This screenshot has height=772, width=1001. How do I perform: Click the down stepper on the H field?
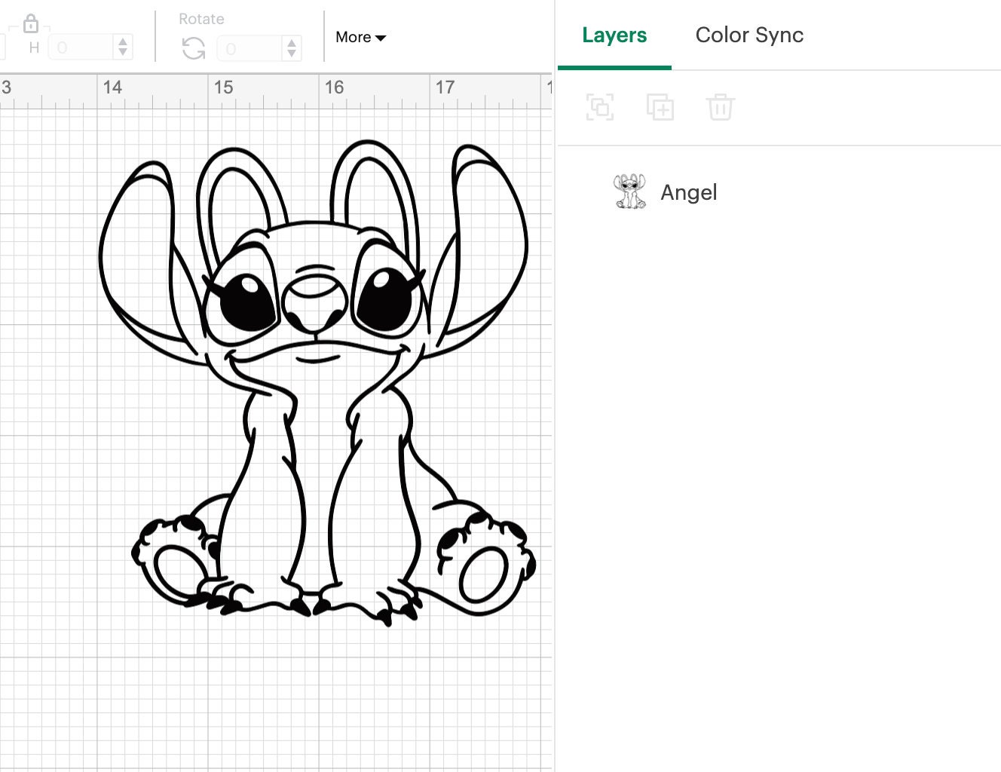(123, 52)
